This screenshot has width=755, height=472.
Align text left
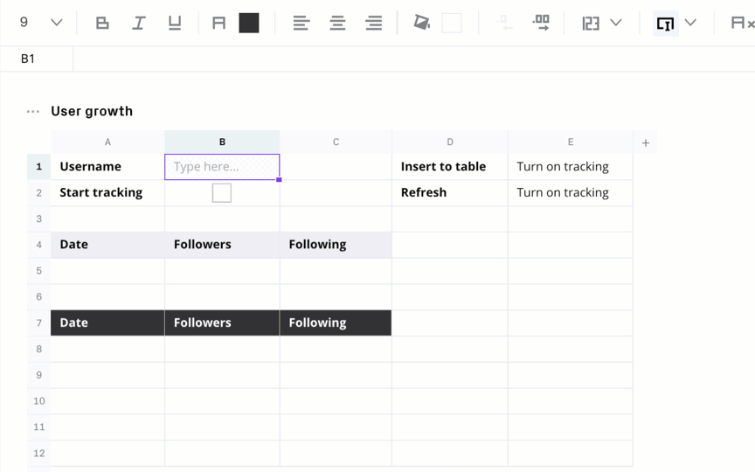pyautogui.click(x=301, y=23)
